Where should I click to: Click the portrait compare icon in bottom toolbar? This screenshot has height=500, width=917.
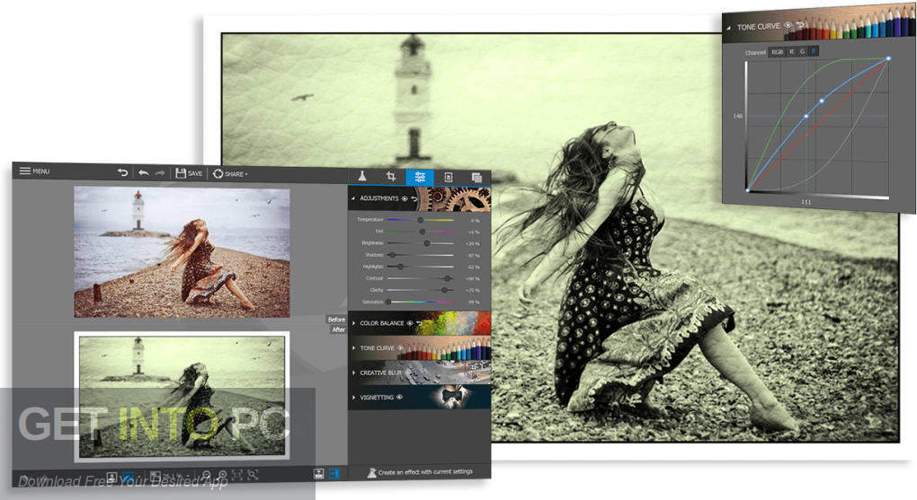[111, 477]
